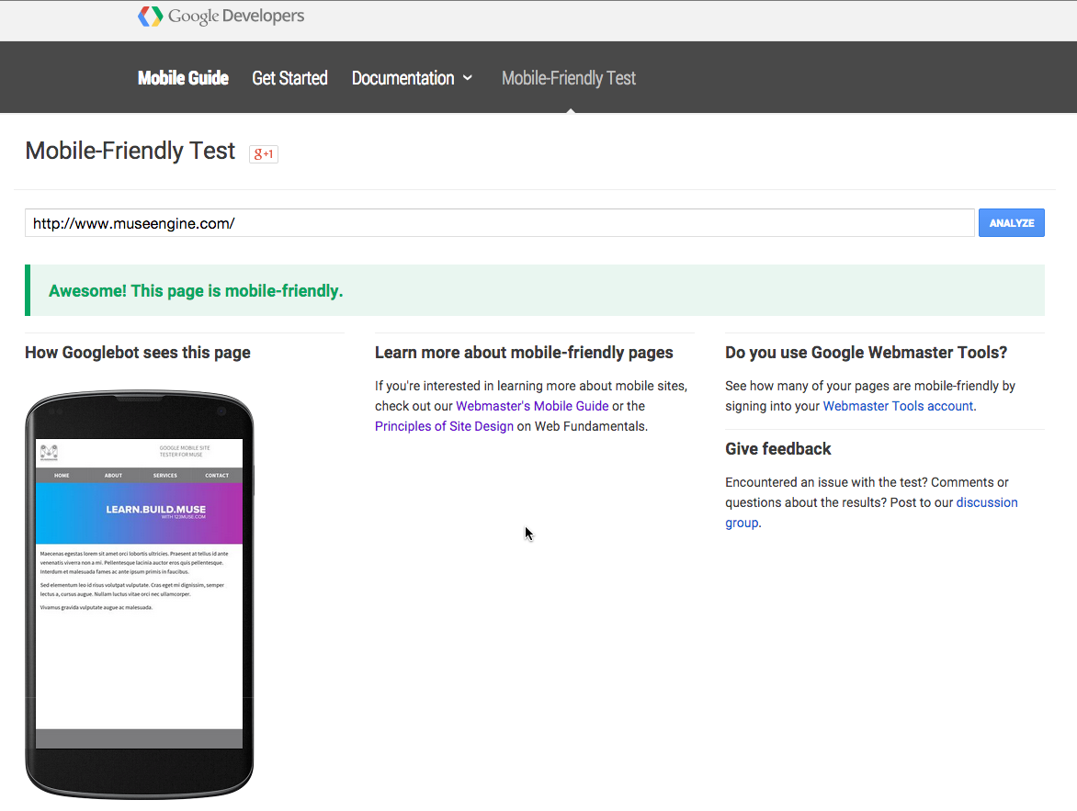
Task: Expand the Documentation dropdown menu
Action: coord(412,78)
